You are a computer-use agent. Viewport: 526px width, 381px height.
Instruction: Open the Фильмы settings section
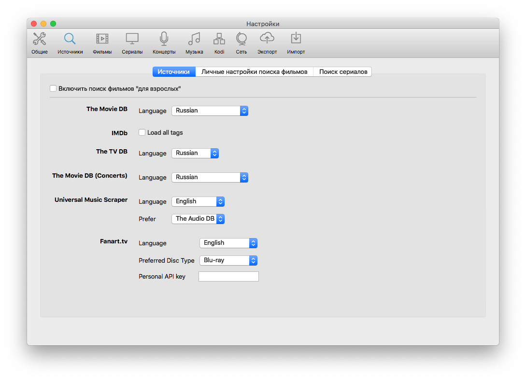point(102,43)
